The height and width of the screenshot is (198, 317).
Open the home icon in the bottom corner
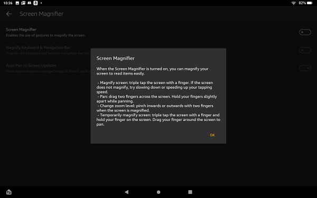(9, 192)
